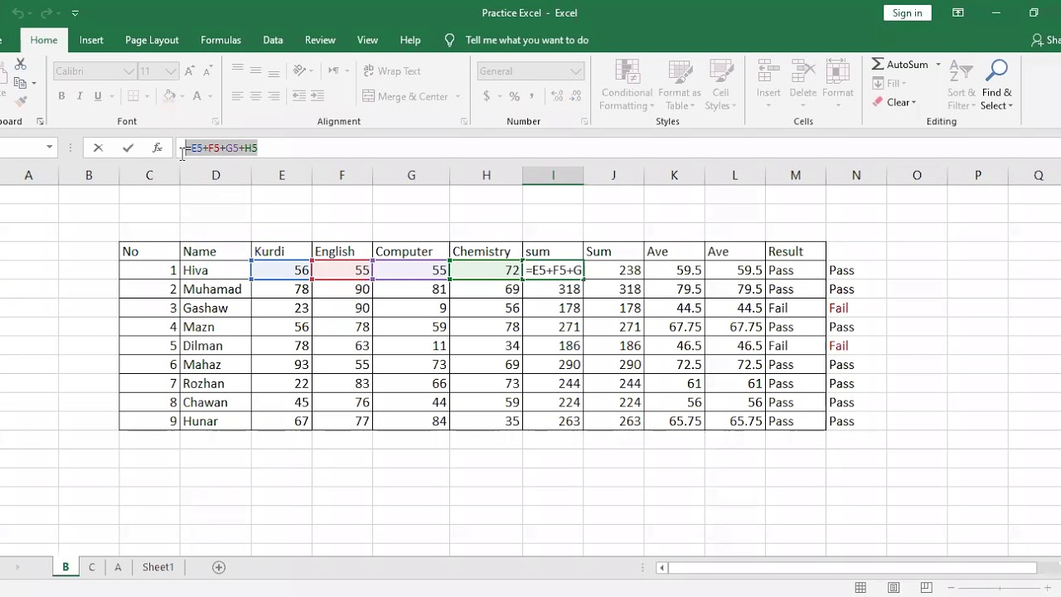Click the horizontal scrollbar
Image resolution: width=1061 pixels, height=597 pixels.
pyautogui.click(x=852, y=568)
